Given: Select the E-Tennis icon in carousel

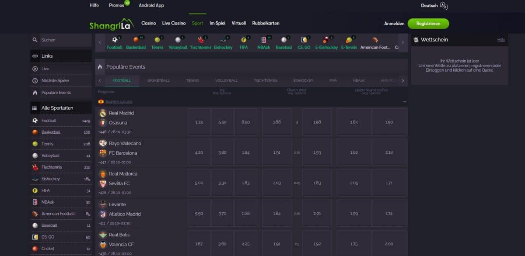Looking at the screenshot, I should click(x=348, y=40).
